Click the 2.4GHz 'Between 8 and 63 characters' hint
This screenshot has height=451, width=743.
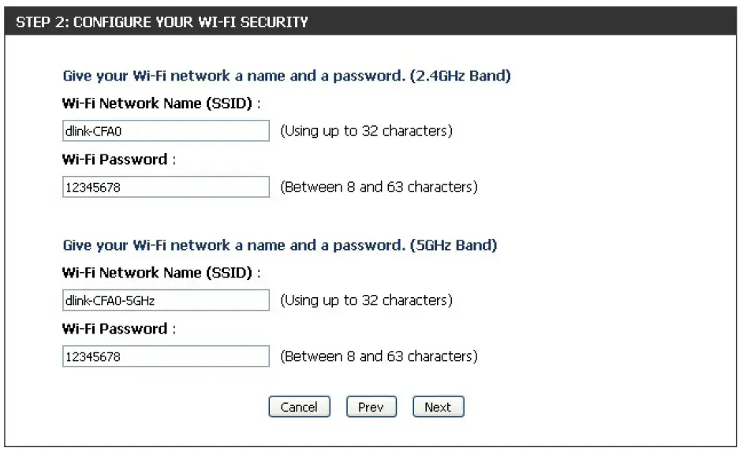(379, 188)
